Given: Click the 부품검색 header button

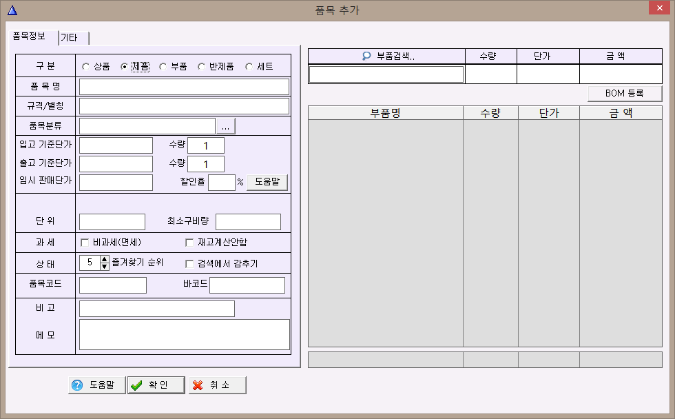Looking at the screenshot, I should tap(386, 56).
